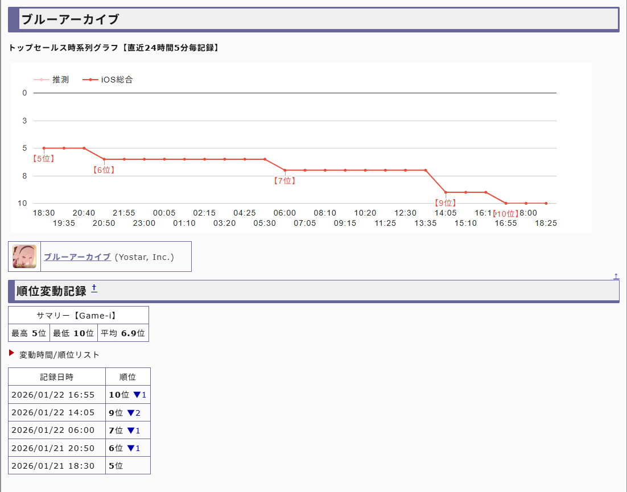Screen dimensions: 627x492
Task: Open the ブルーアーカイブ link beside the app icon
Action: point(77,257)
